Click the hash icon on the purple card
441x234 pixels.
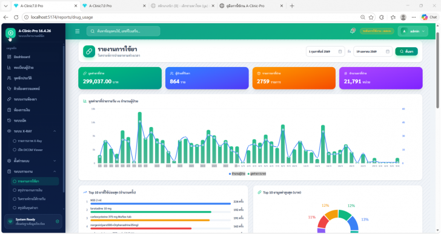[x=346, y=73]
